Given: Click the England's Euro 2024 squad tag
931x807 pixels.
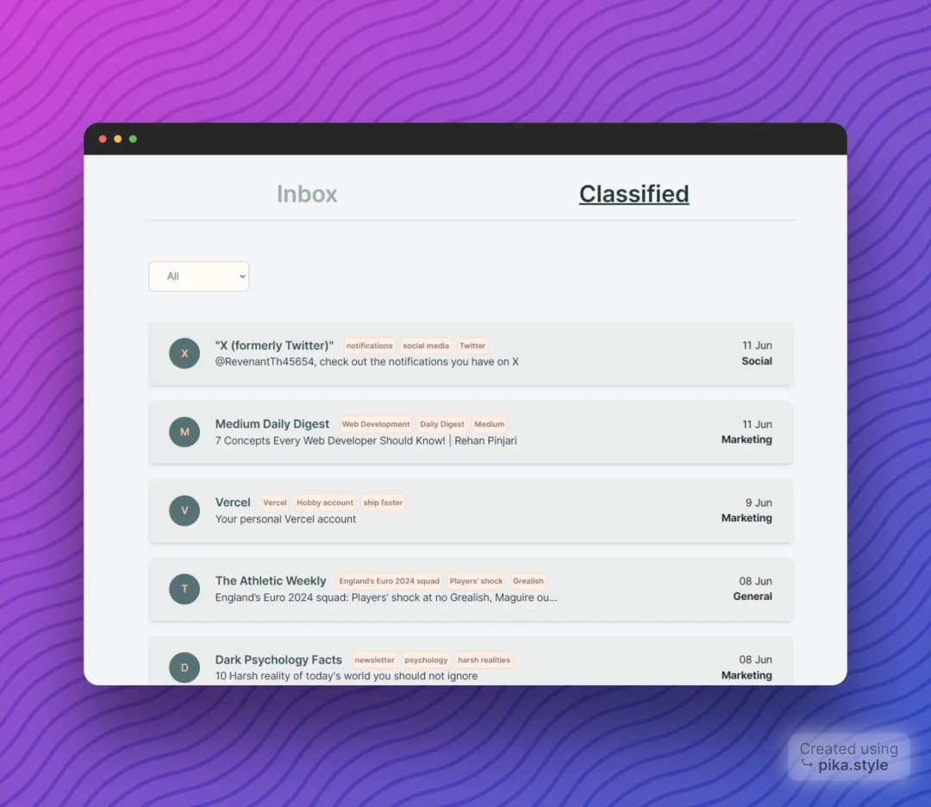Looking at the screenshot, I should tap(390, 581).
